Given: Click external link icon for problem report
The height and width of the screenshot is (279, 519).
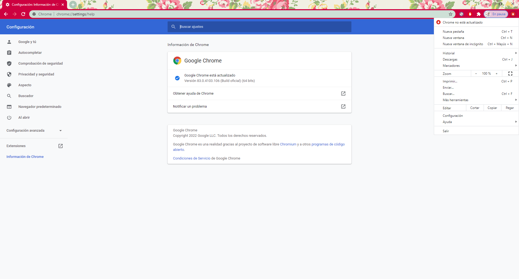Looking at the screenshot, I should [x=343, y=107].
